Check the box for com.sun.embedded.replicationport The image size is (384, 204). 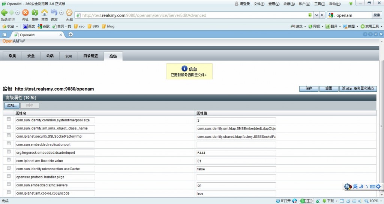click(x=9, y=143)
